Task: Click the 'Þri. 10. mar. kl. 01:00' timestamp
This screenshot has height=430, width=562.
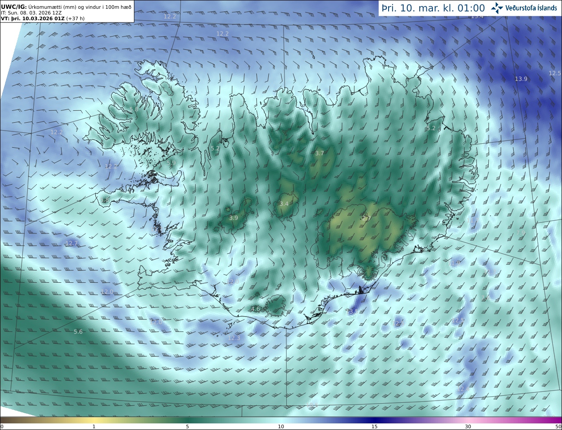Action: pyautogui.click(x=433, y=8)
